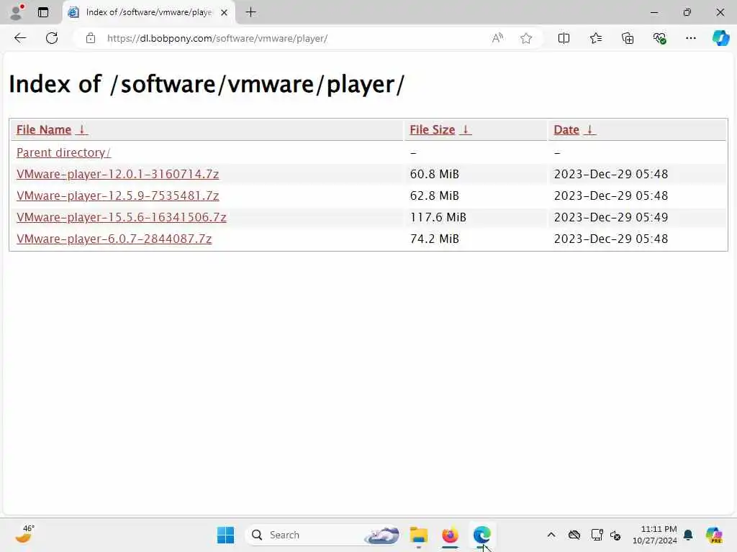Open the browser profile icon
737x552 pixels.
17,12
